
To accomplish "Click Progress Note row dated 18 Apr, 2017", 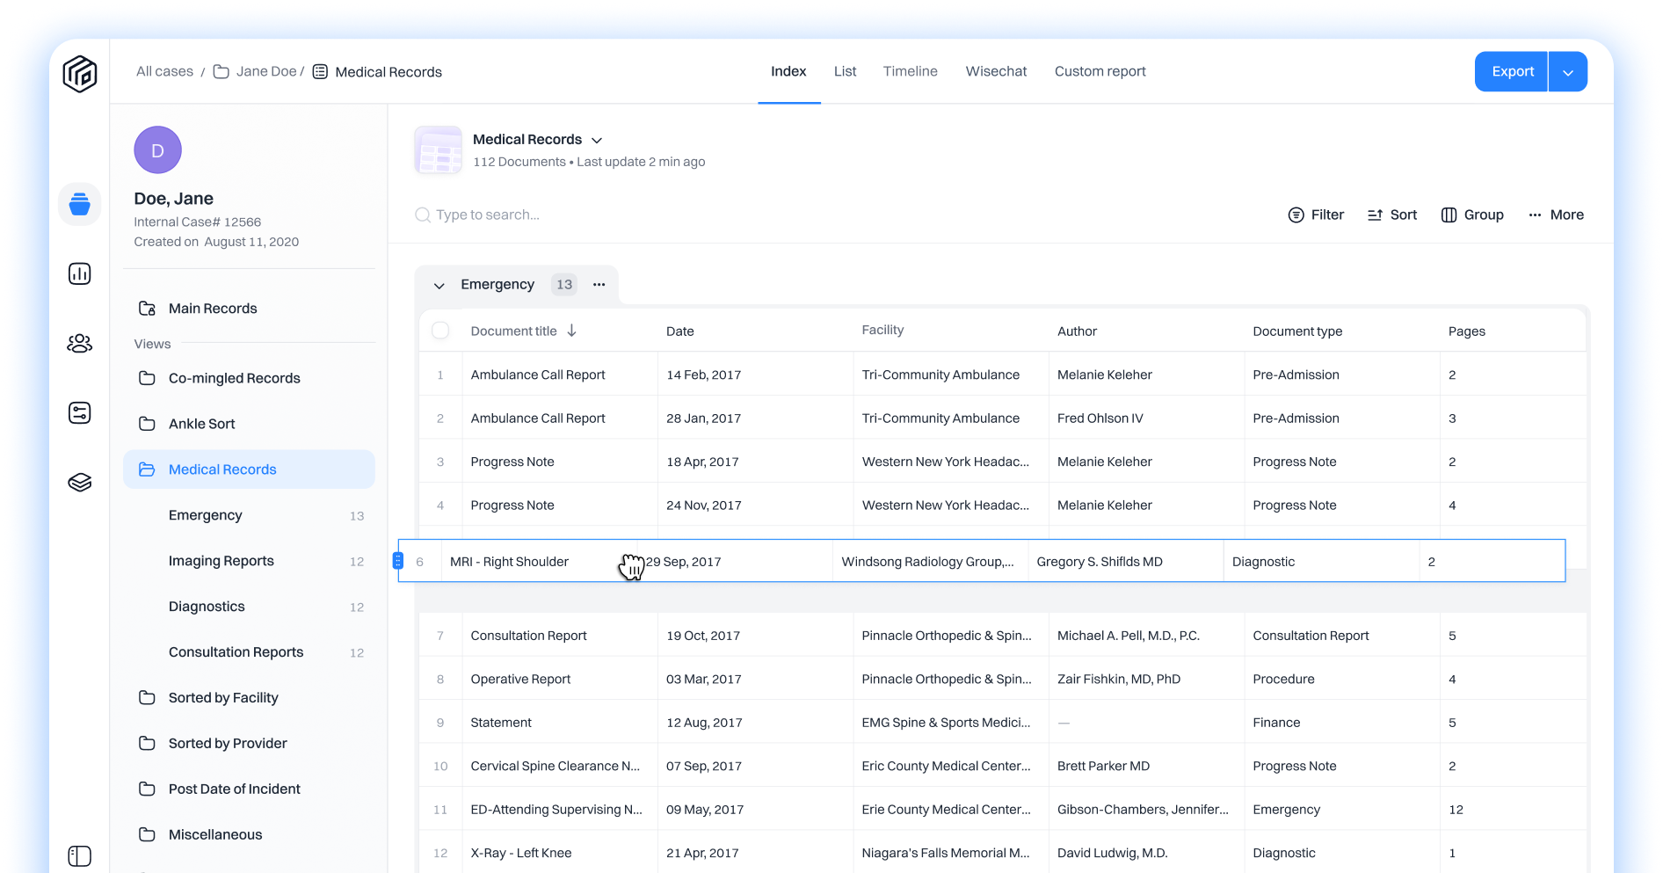I will 1003,462.
